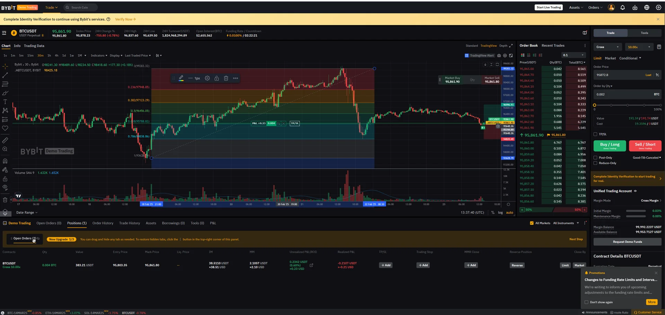Viewport: 665px width, 315px height.
Task: Take a chart snapshot with camera icon
Action: [x=499, y=56]
